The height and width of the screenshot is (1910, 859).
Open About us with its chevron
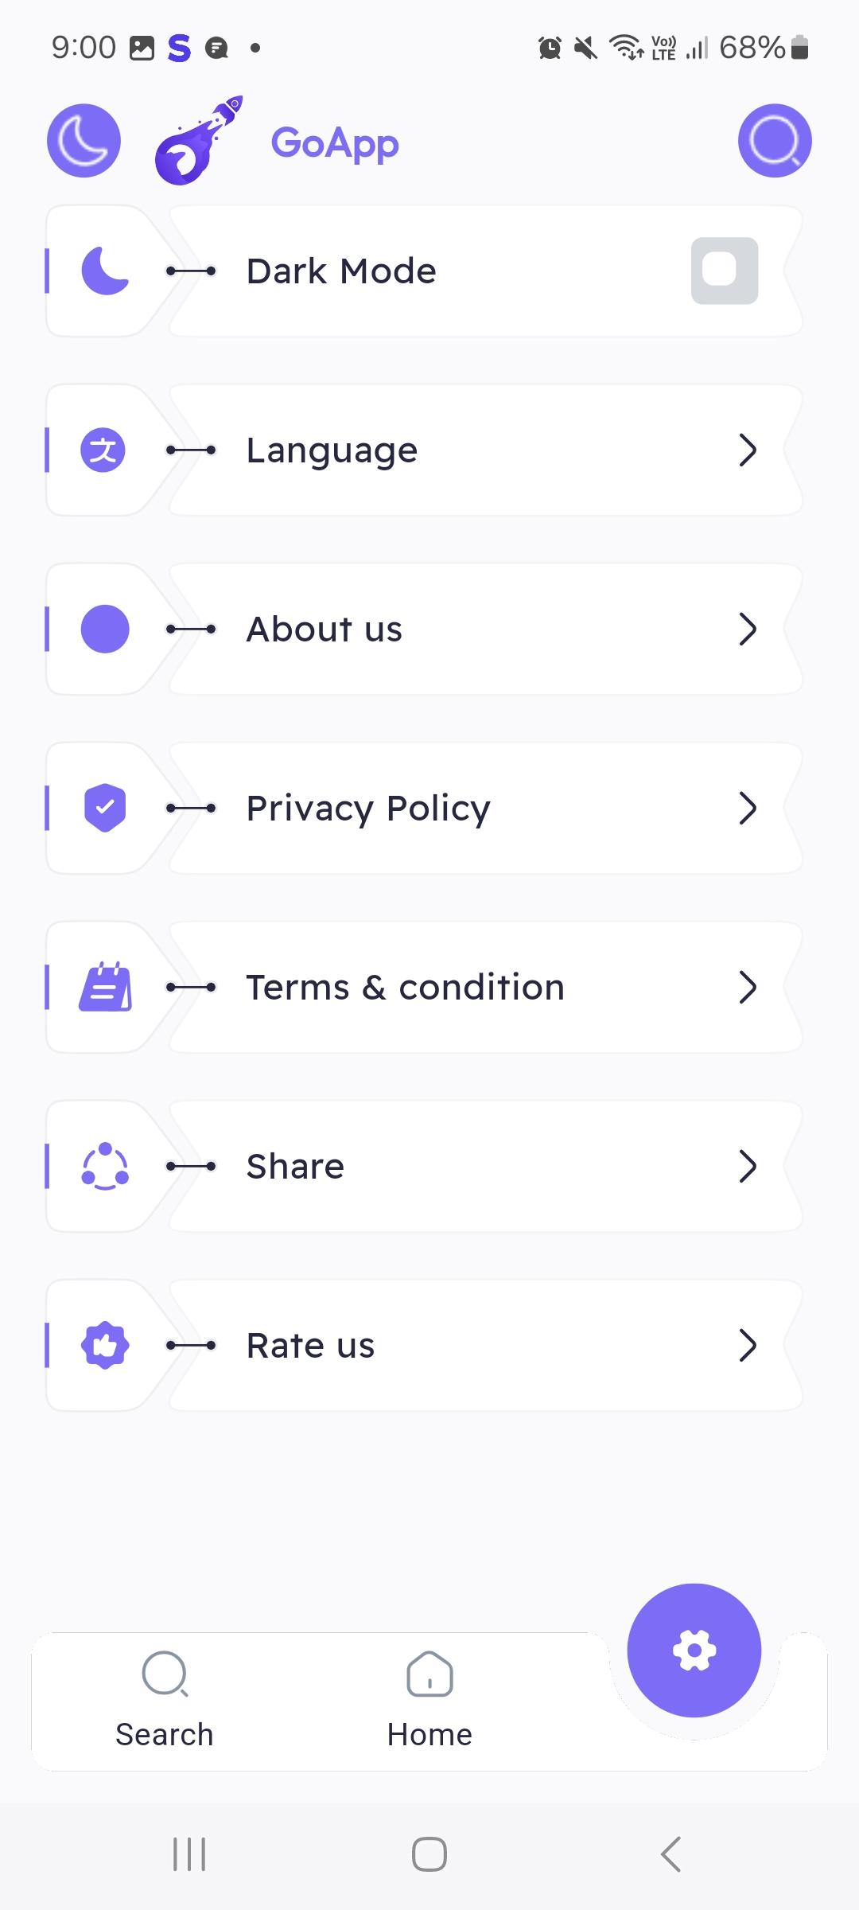click(747, 630)
